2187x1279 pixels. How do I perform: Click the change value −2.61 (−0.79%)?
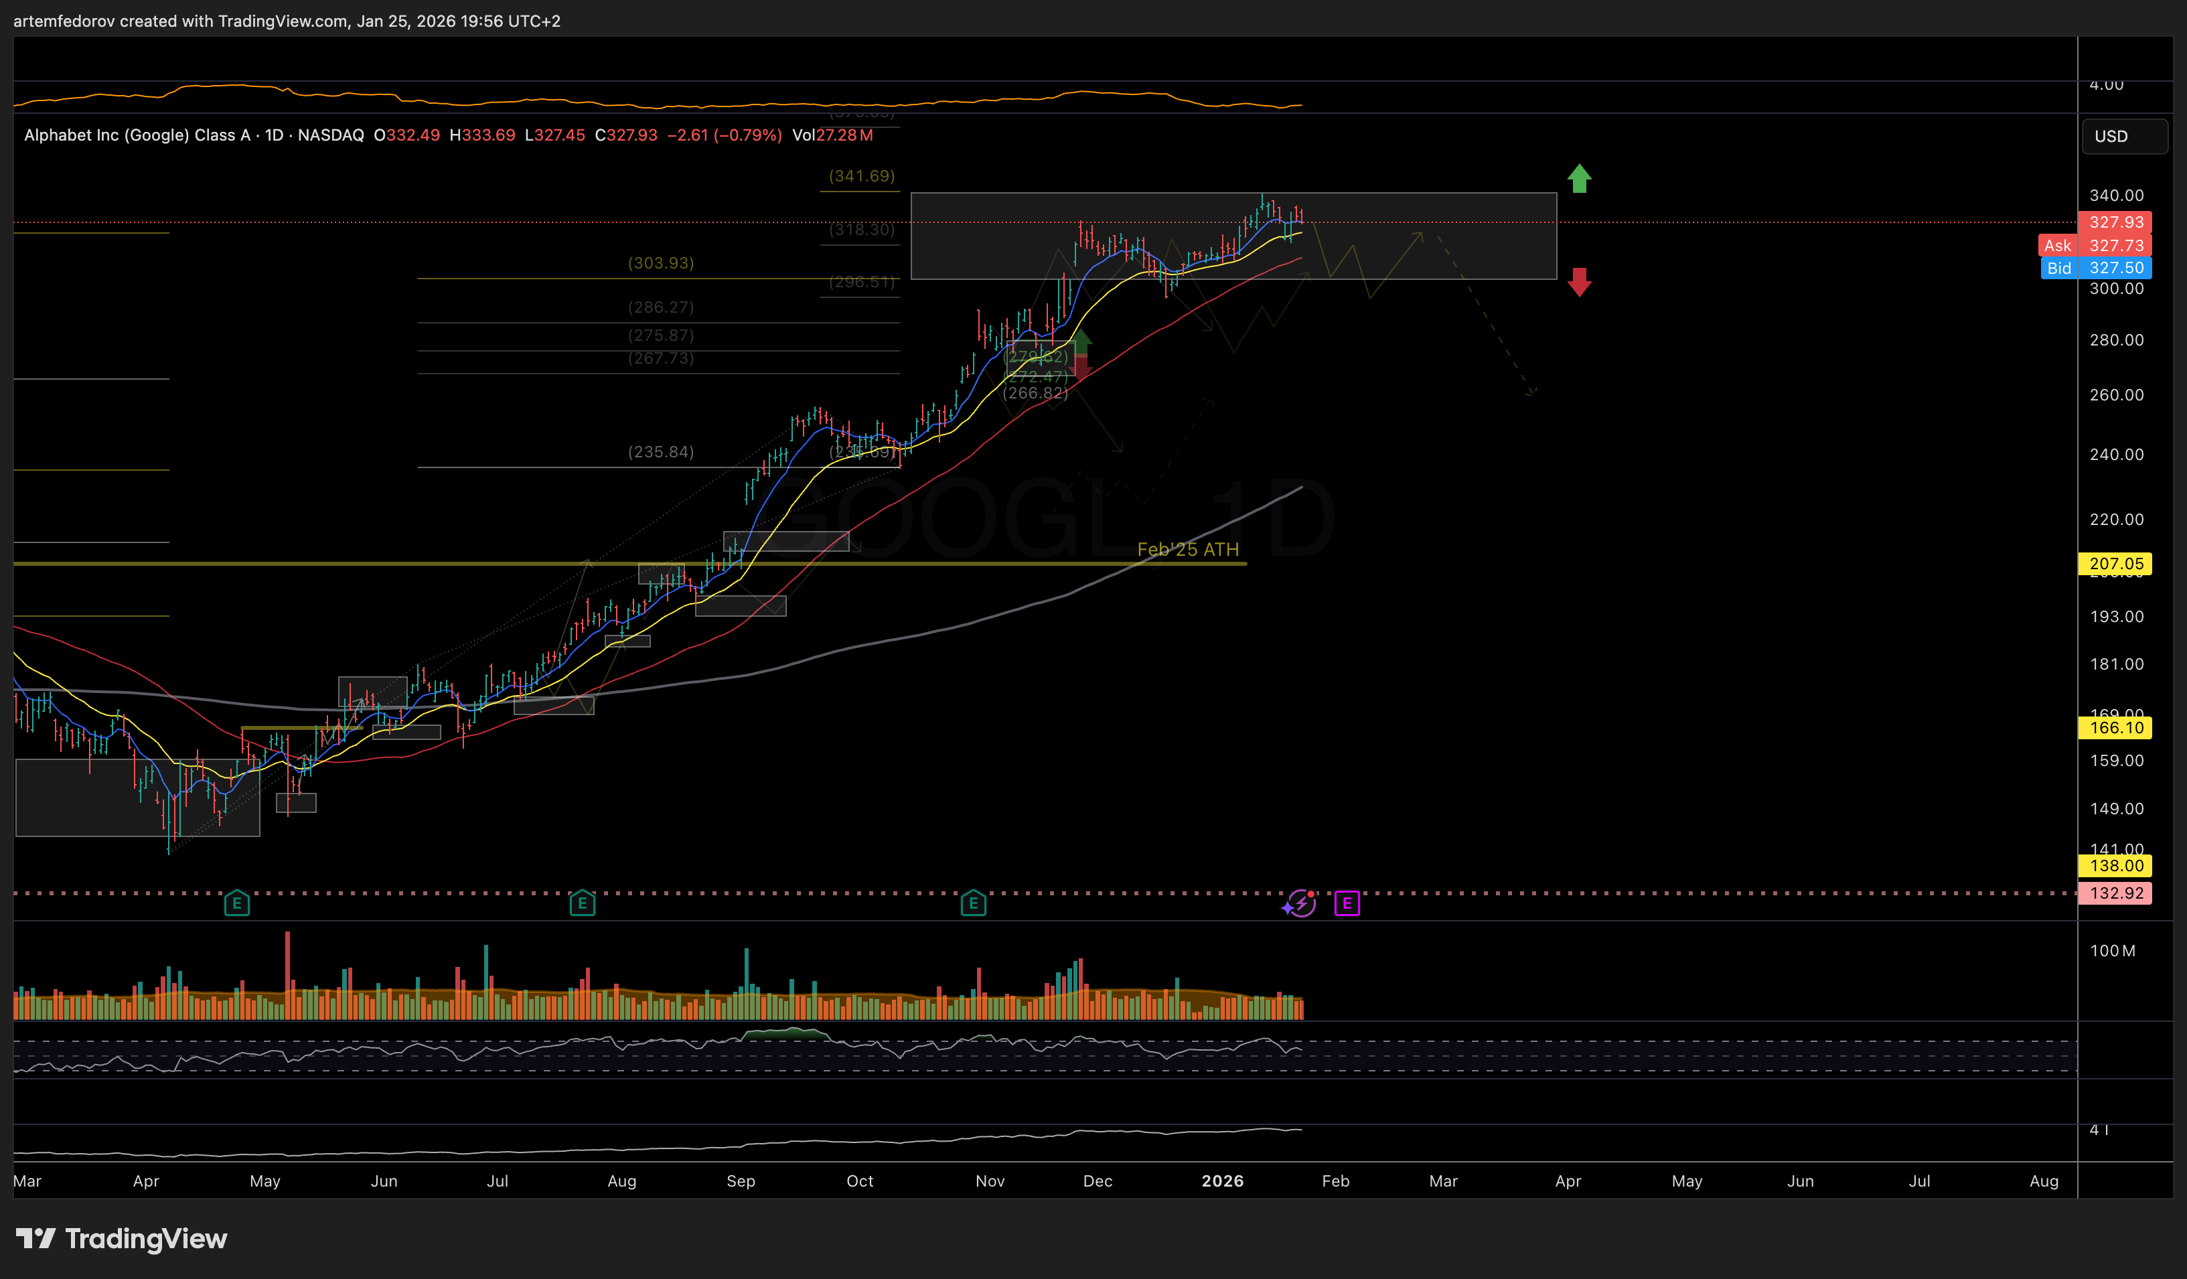pyautogui.click(x=725, y=135)
